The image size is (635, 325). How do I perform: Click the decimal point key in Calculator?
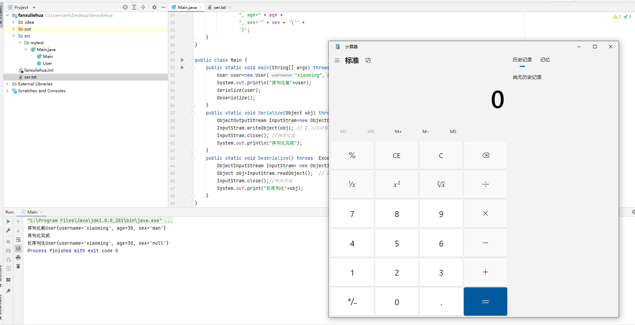click(x=441, y=302)
